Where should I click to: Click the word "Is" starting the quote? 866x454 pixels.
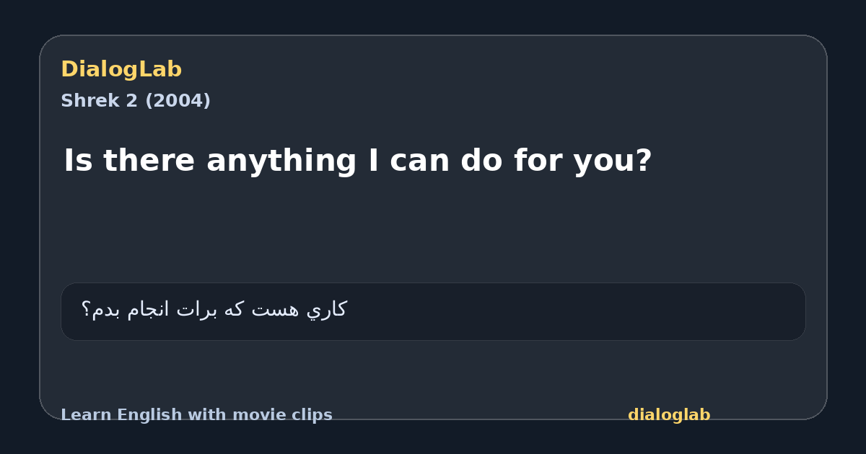coord(78,161)
